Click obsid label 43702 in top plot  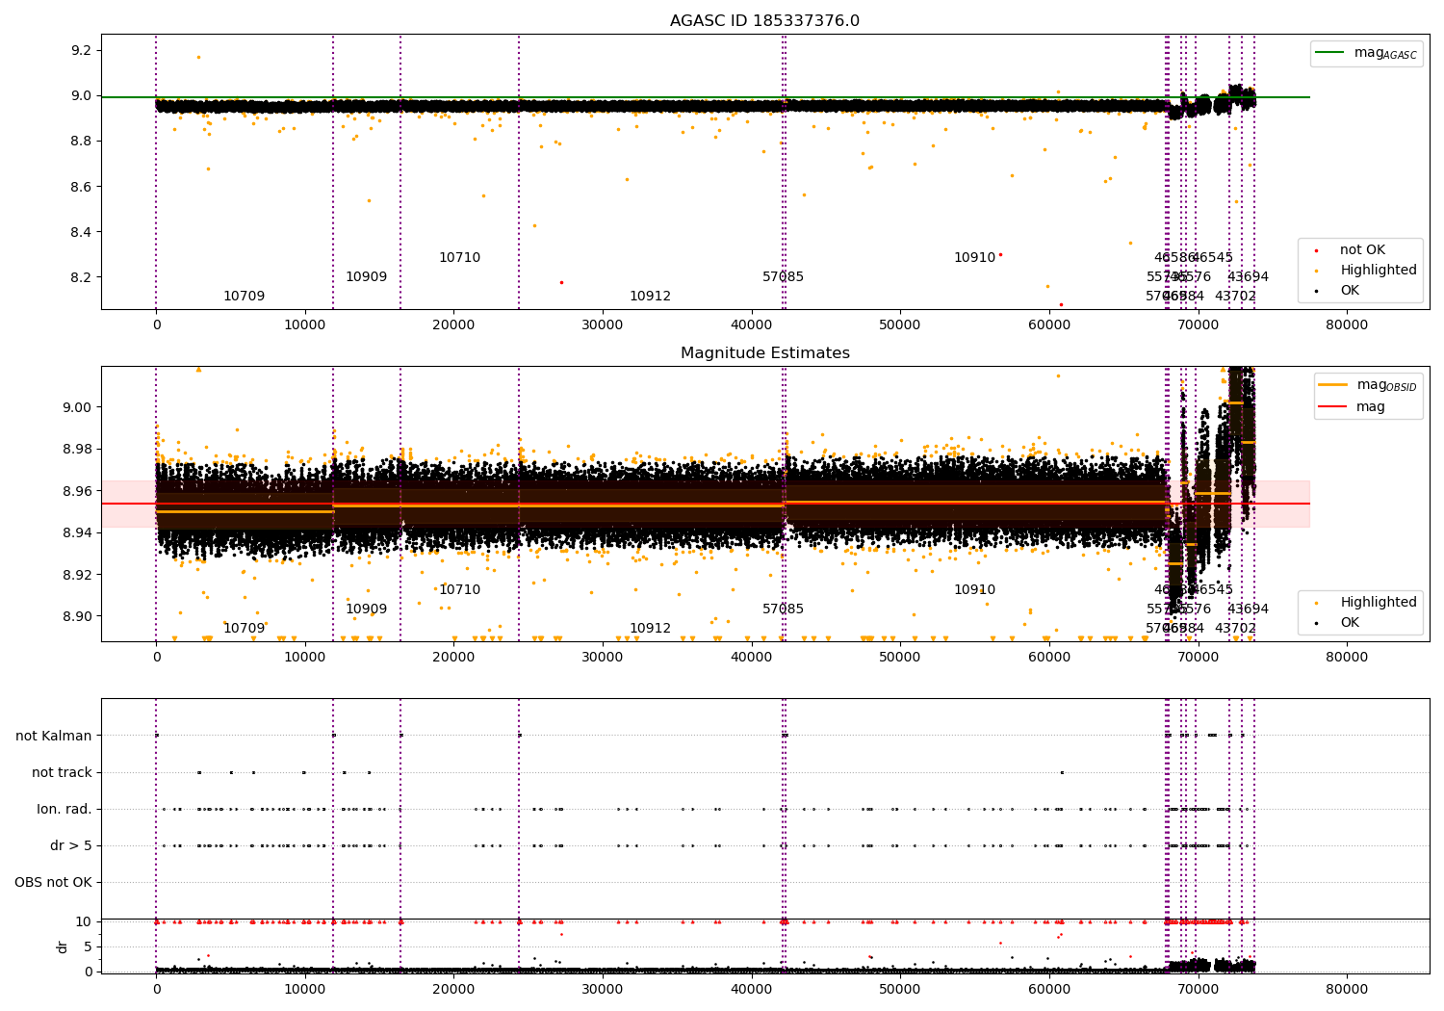1235,297
